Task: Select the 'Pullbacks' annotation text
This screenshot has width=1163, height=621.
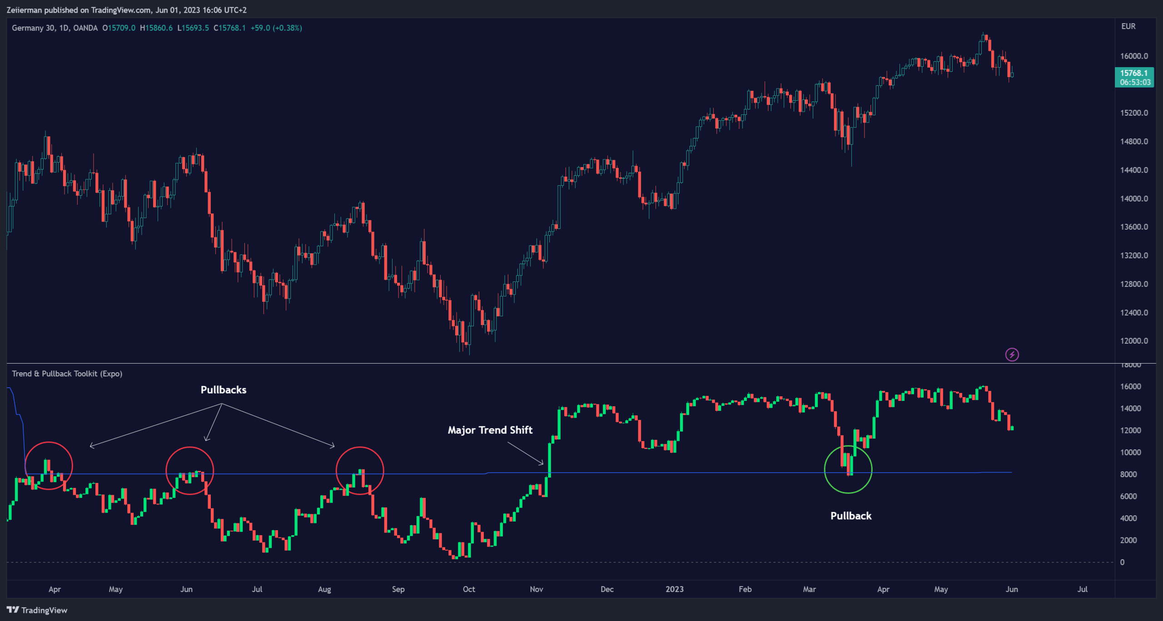Action: tap(224, 390)
